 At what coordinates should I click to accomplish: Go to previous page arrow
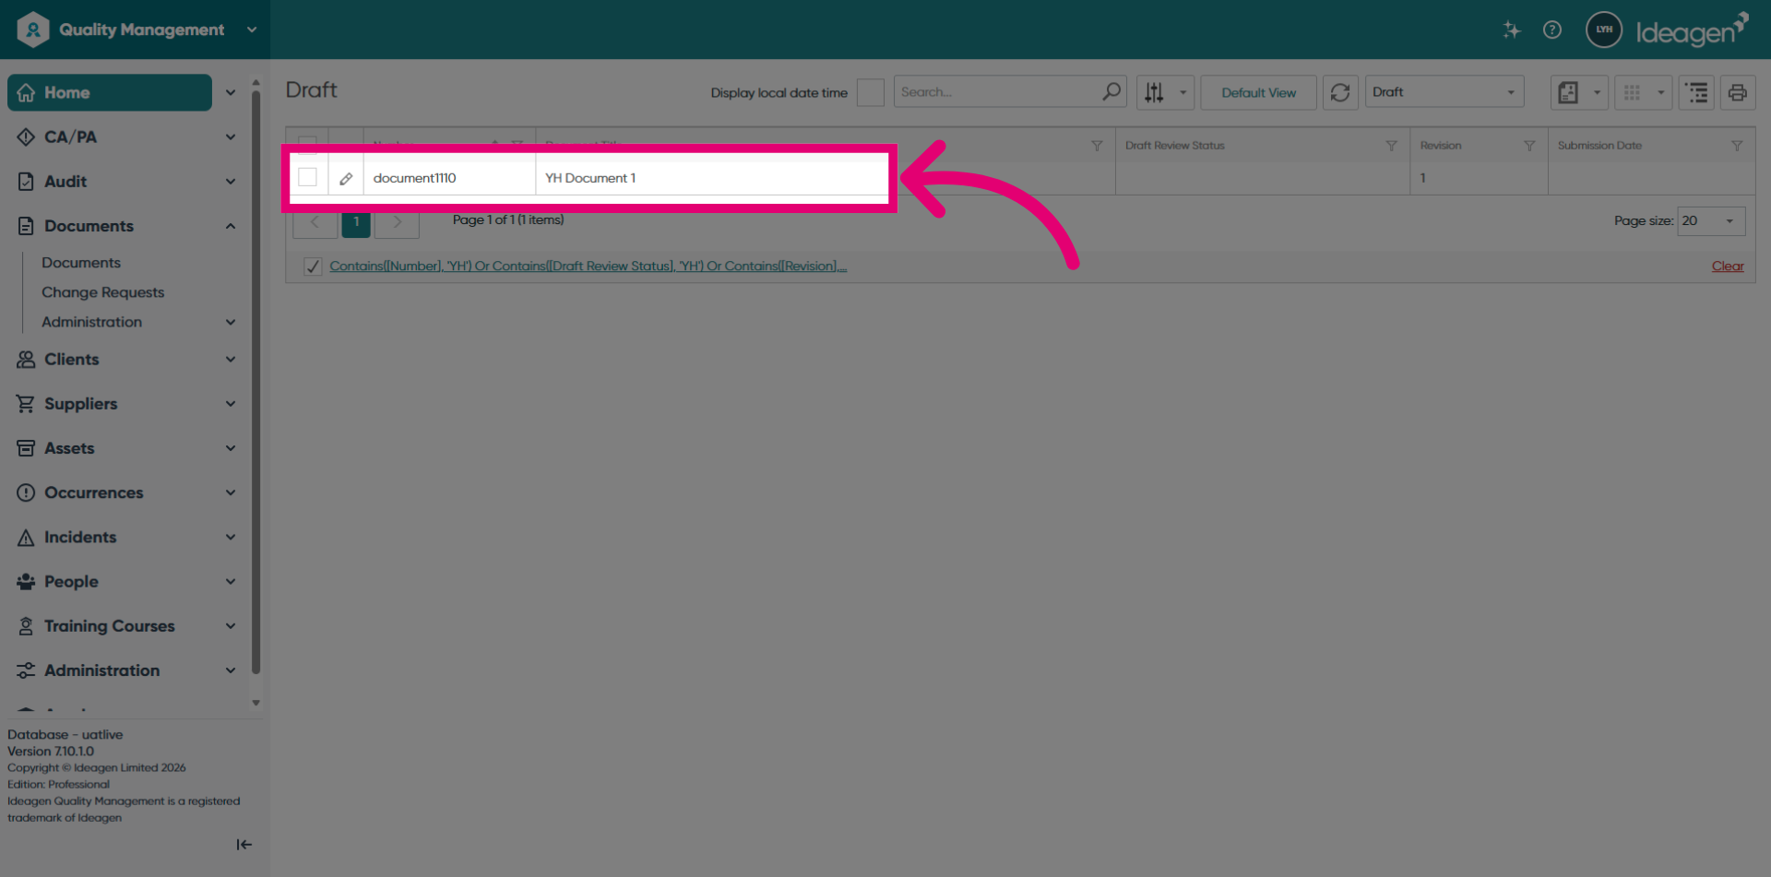click(315, 221)
